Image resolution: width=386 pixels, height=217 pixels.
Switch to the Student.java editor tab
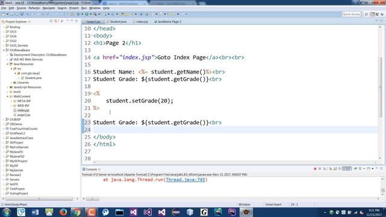(x=116, y=22)
